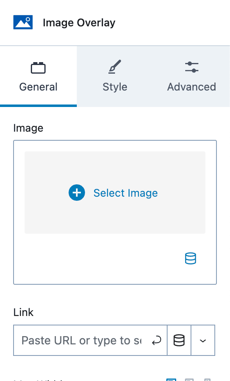Focus the Paste URL input field
230x381 pixels.
(x=81, y=340)
